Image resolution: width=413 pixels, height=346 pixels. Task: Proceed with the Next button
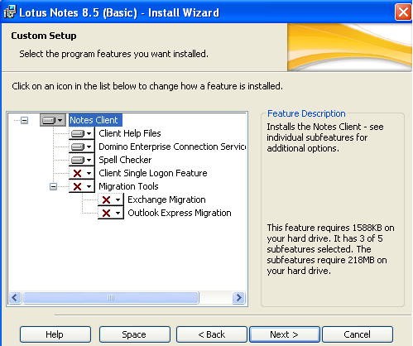(x=285, y=334)
